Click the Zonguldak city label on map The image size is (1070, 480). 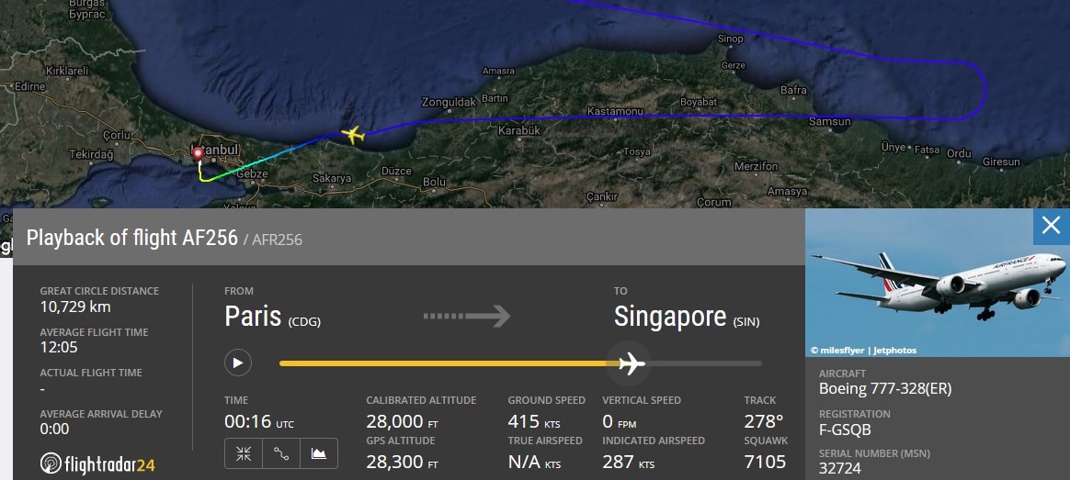[449, 102]
